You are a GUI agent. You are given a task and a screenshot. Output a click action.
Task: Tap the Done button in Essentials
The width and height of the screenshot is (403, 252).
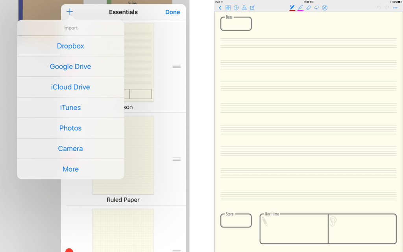click(172, 12)
